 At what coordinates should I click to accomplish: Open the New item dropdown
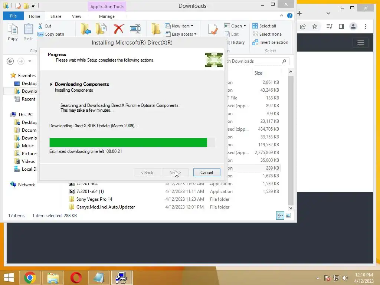[x=179, y=26]
